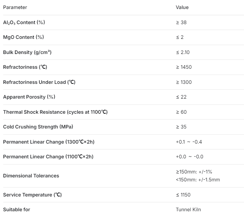The image size is (244, 217).
Task: Select the Apparent Porosity (%) label
Action: pos(29,97)
